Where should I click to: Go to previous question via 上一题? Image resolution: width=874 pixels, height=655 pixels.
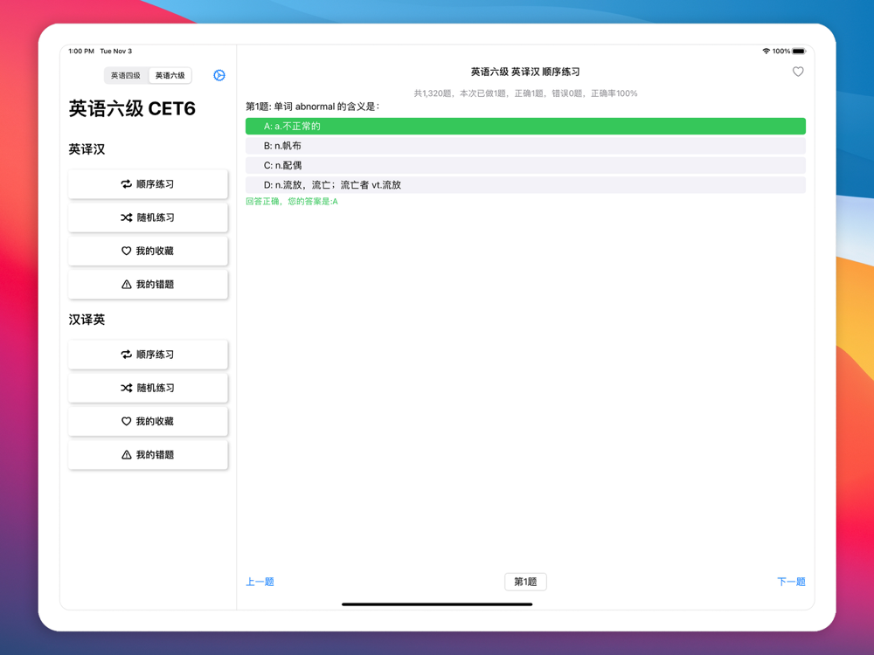tap(260, 582)
